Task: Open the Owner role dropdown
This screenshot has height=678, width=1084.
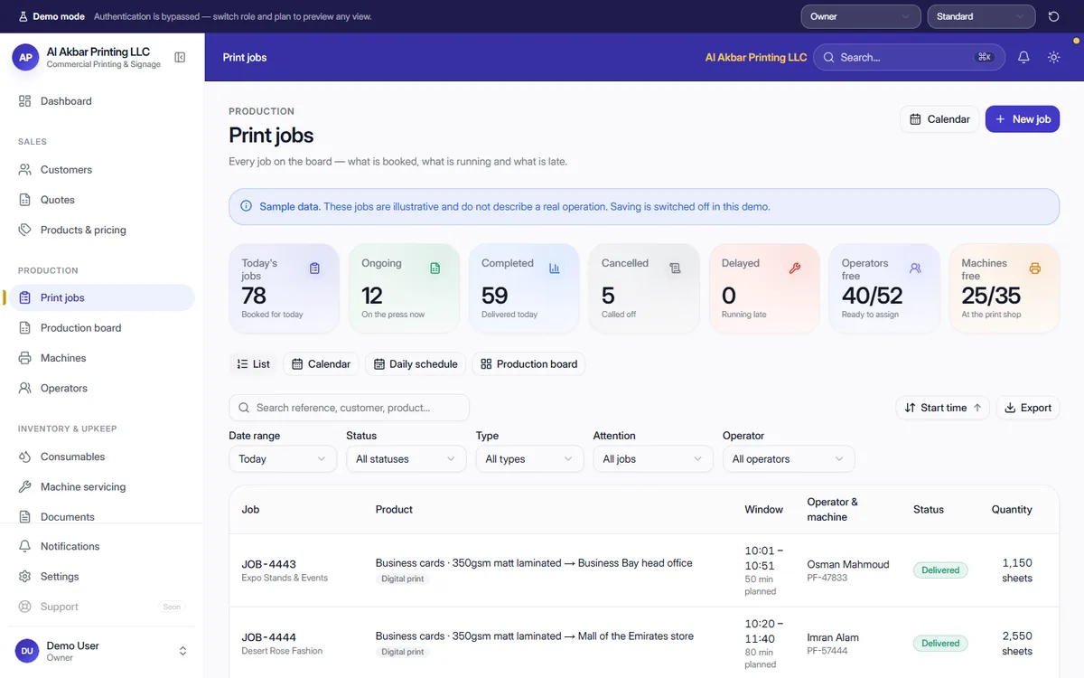Action: click(861, 16)
